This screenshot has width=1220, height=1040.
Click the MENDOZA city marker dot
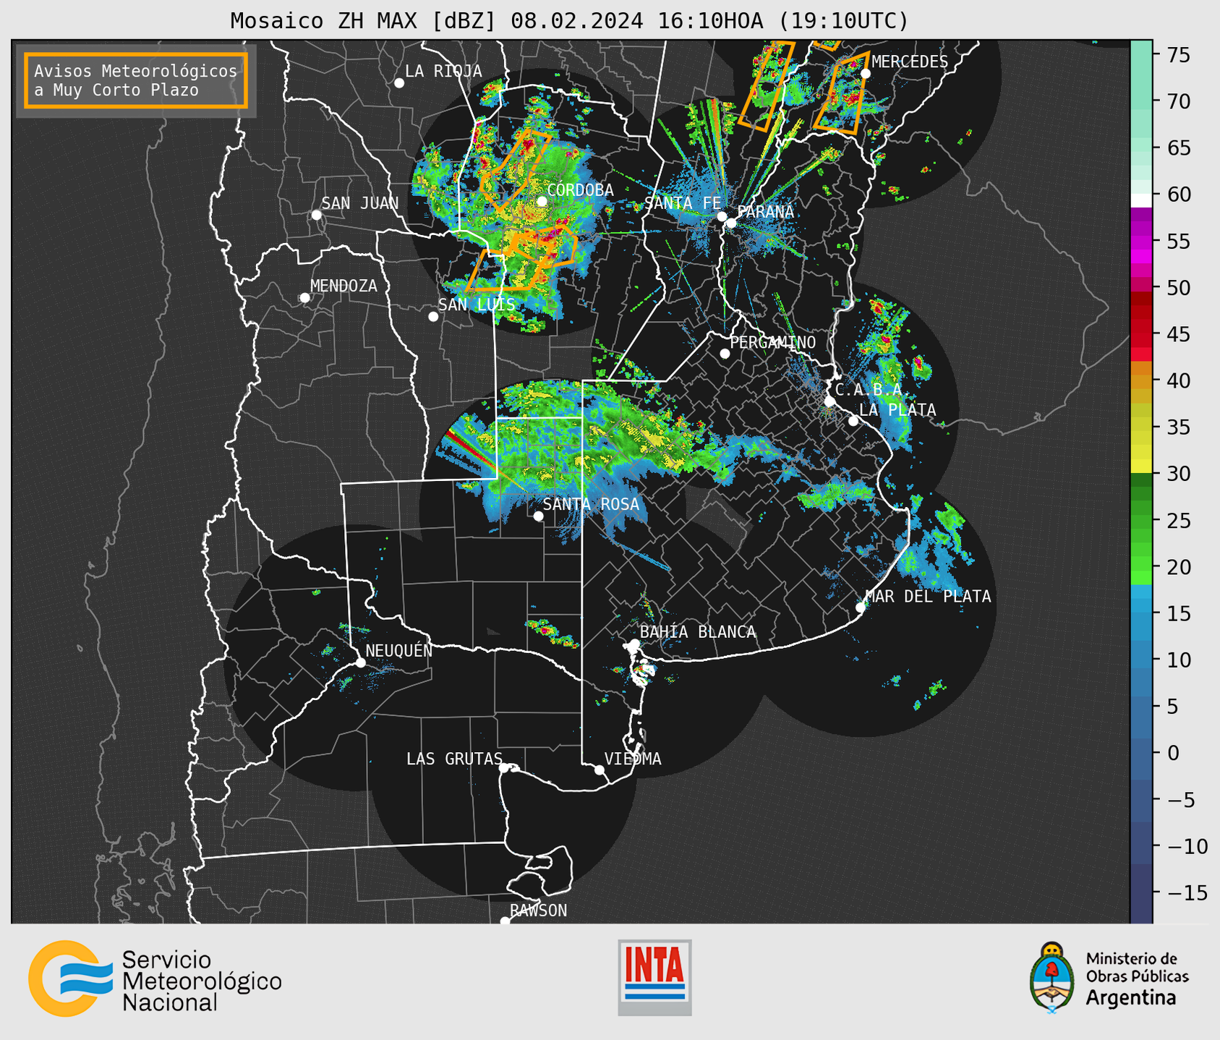[x=304, y=298]
